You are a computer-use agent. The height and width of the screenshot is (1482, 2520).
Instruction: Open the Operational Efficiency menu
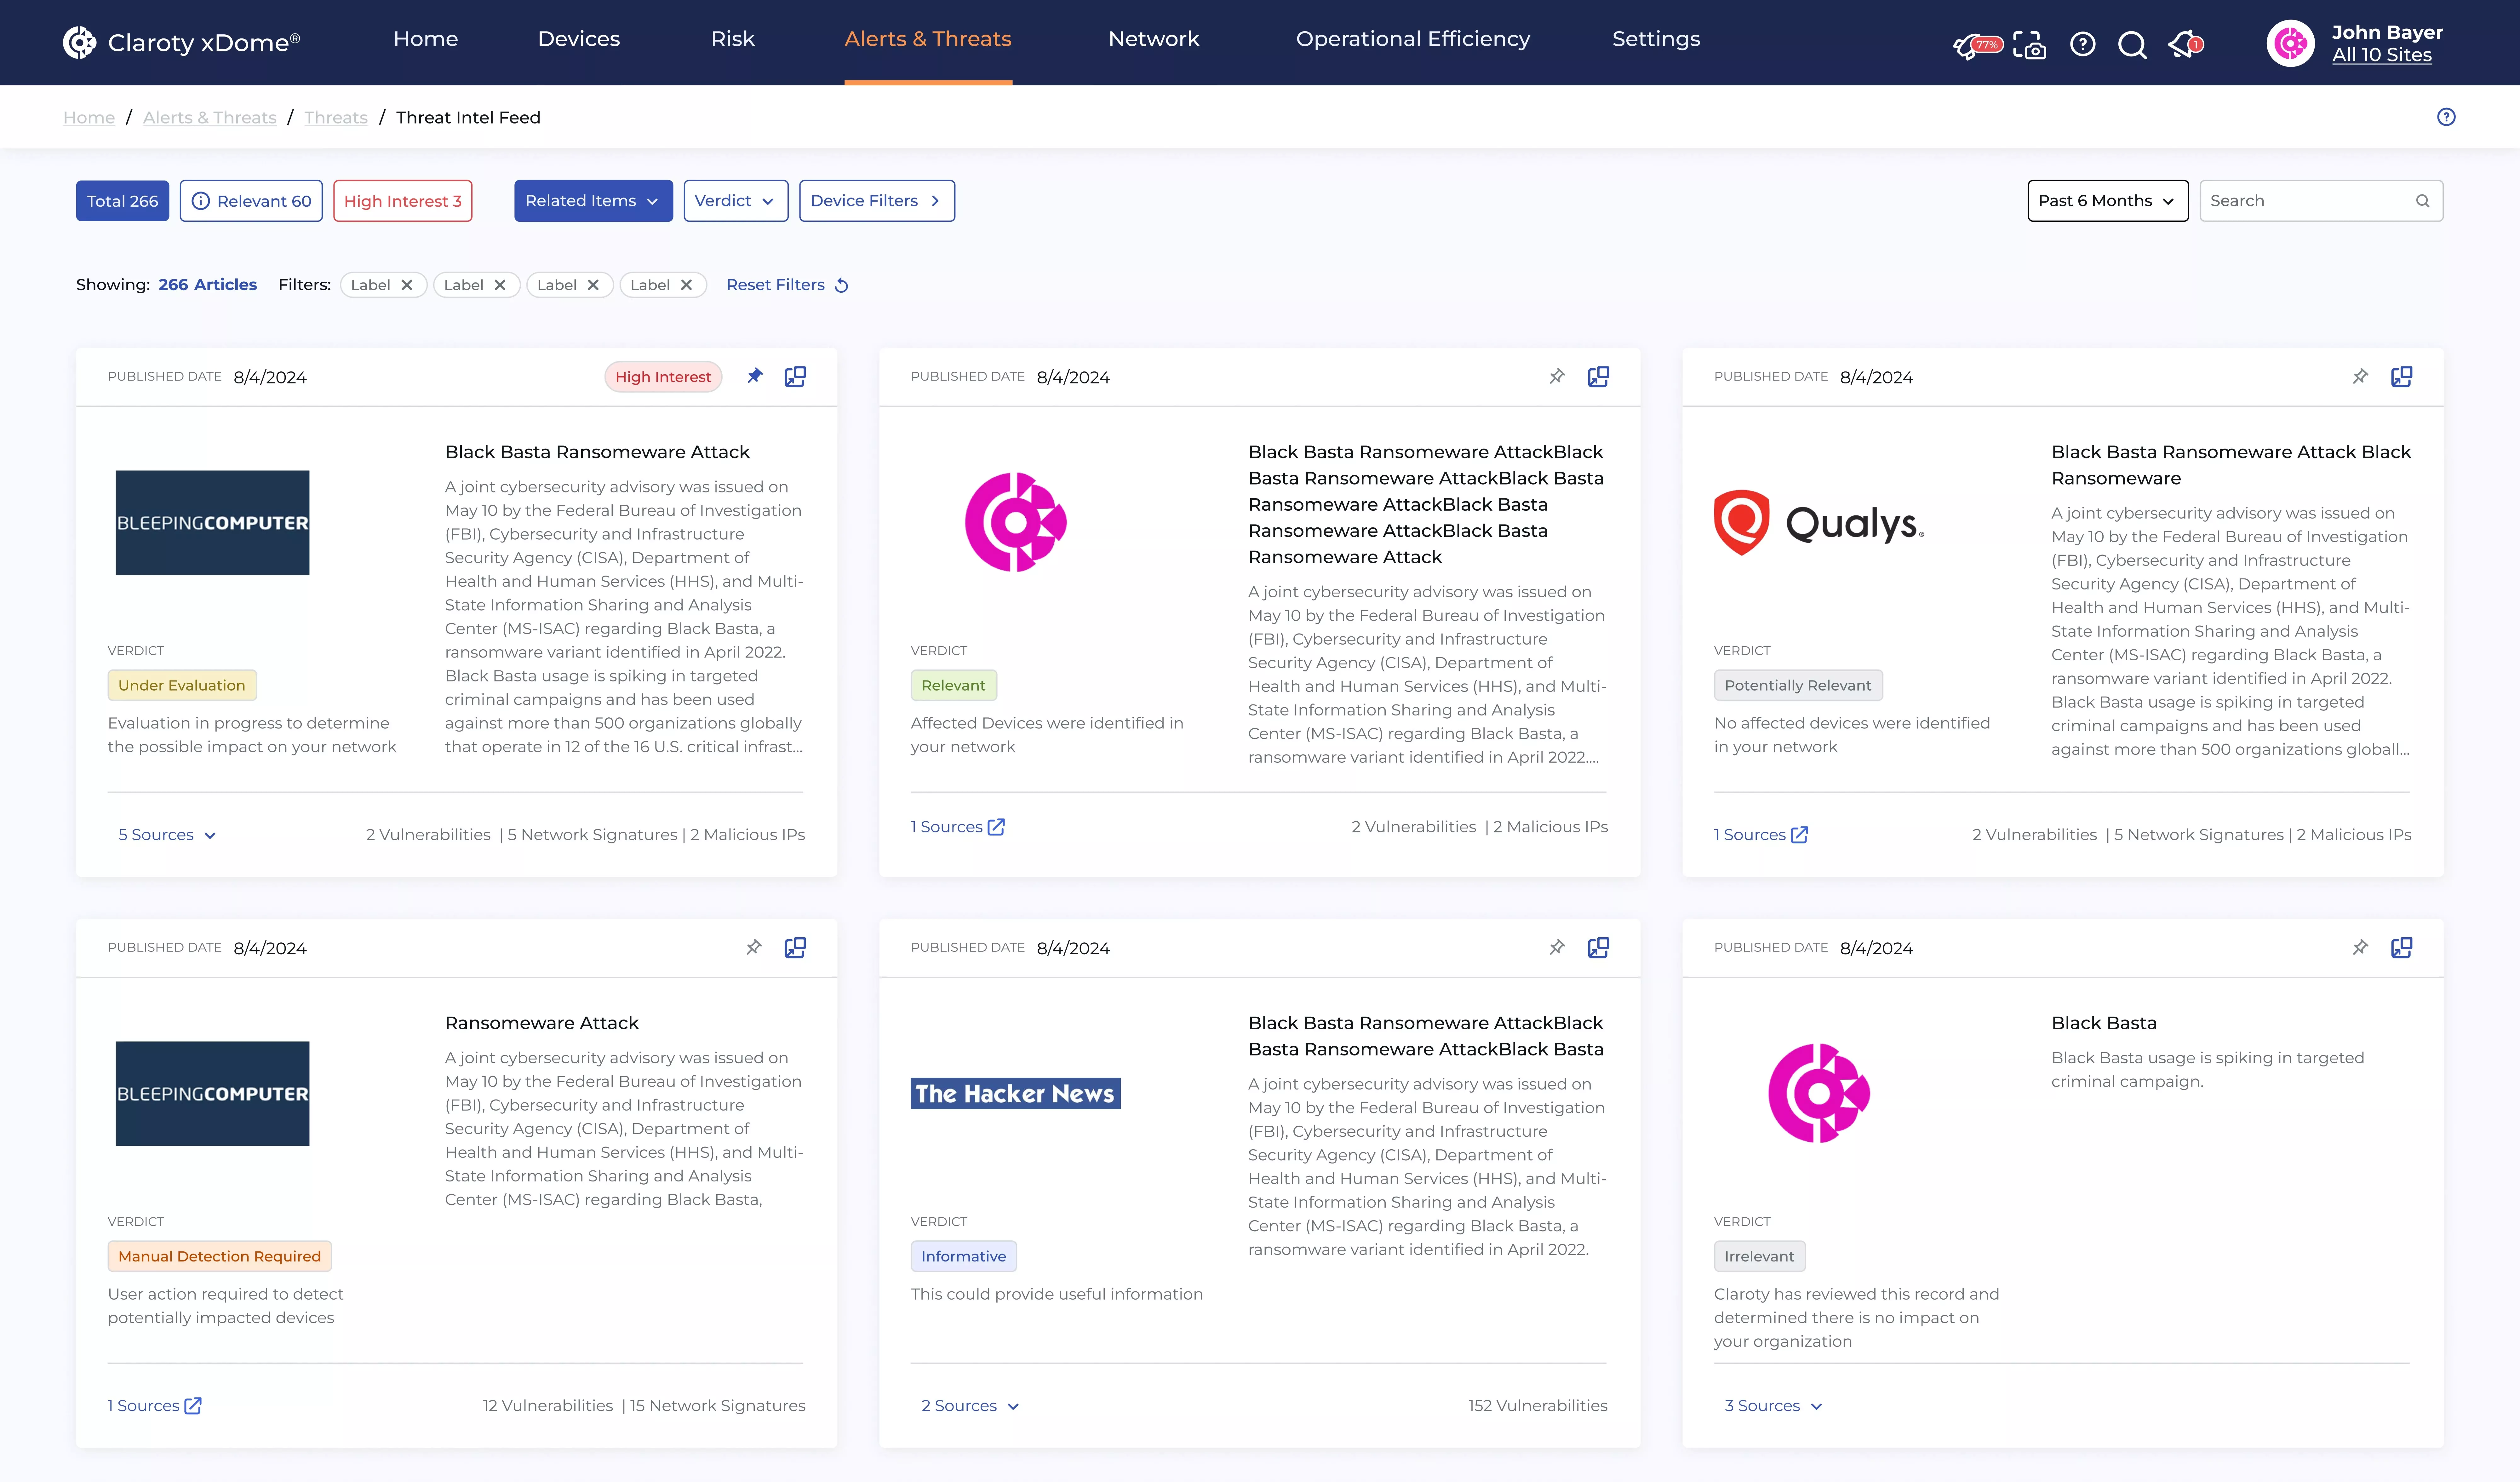point(1413,39)
